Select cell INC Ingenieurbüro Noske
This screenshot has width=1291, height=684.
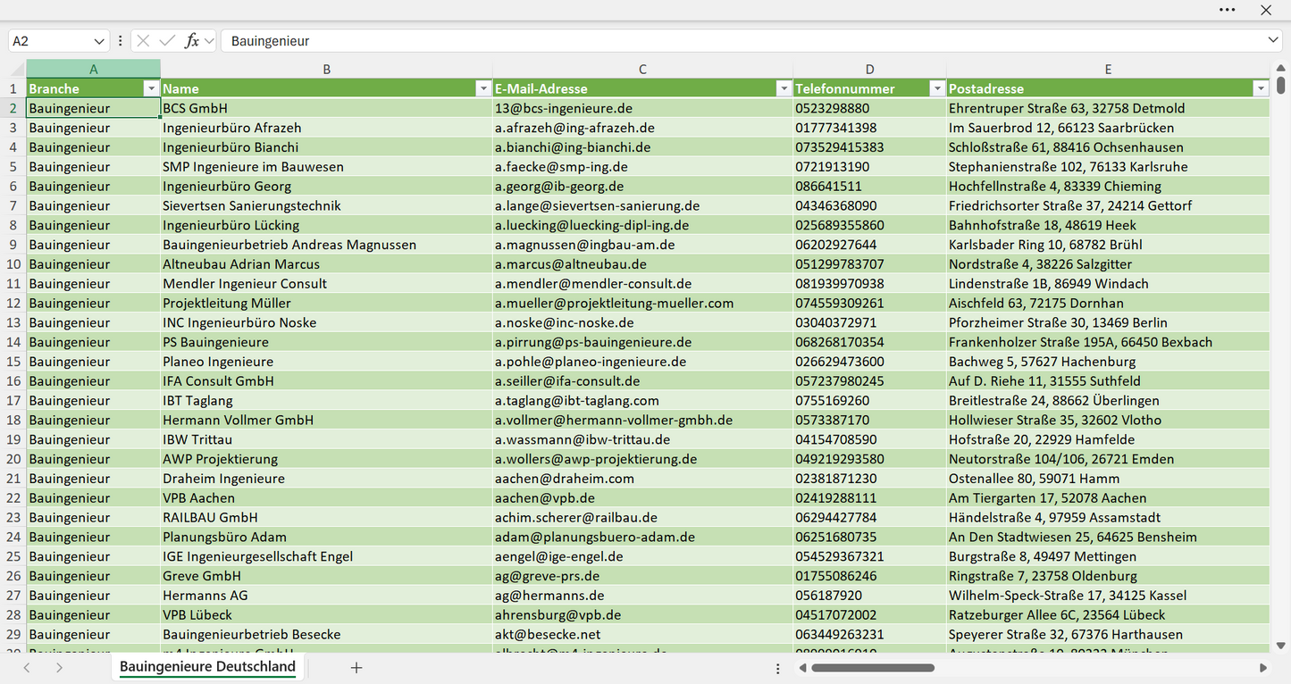pyautogui.click(x=327, y=322)
